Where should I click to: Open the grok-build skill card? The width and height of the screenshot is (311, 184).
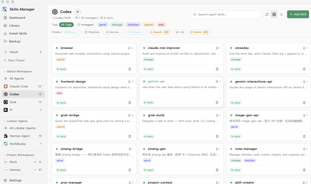click(x=181, y=126)
